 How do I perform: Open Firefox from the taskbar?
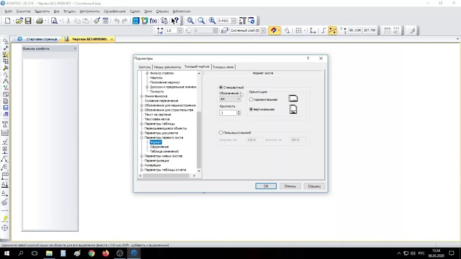(106, 253)
